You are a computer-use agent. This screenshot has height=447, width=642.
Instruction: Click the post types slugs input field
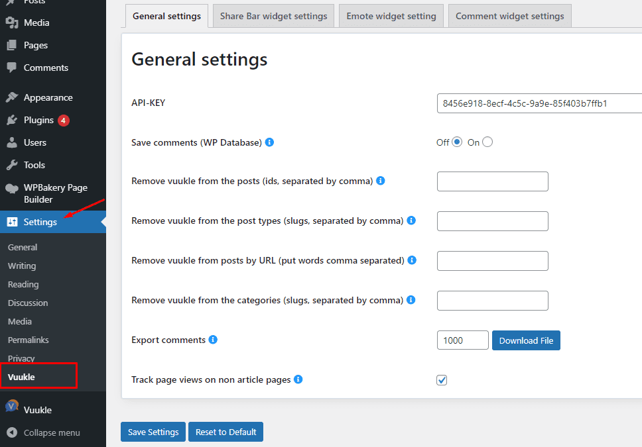pos(493,221)
